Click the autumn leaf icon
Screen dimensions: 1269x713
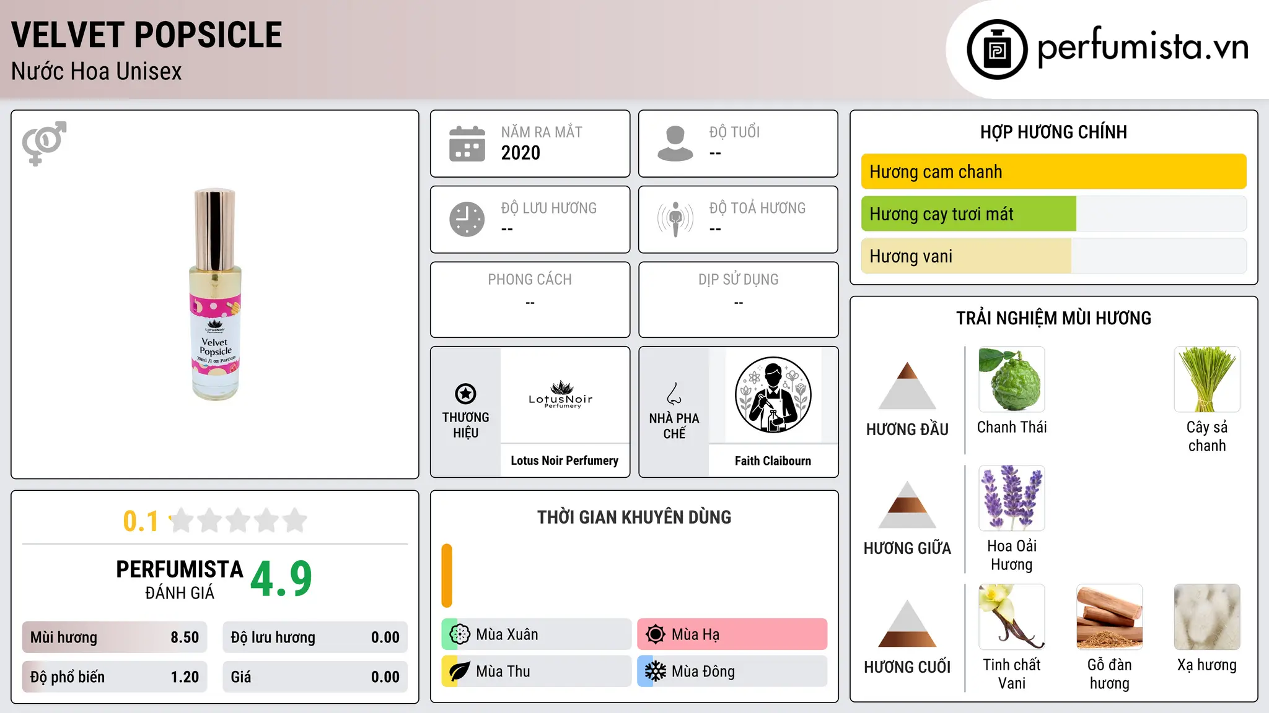(x=459, y=672)
